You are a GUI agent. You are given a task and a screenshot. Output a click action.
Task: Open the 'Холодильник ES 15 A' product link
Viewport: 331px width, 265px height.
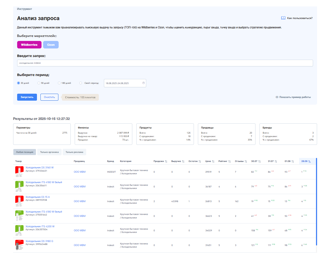[x=37, y=197]
